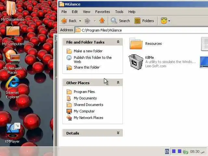
Task: Open the Back history dropdown arrow
Action: (80, 21)
